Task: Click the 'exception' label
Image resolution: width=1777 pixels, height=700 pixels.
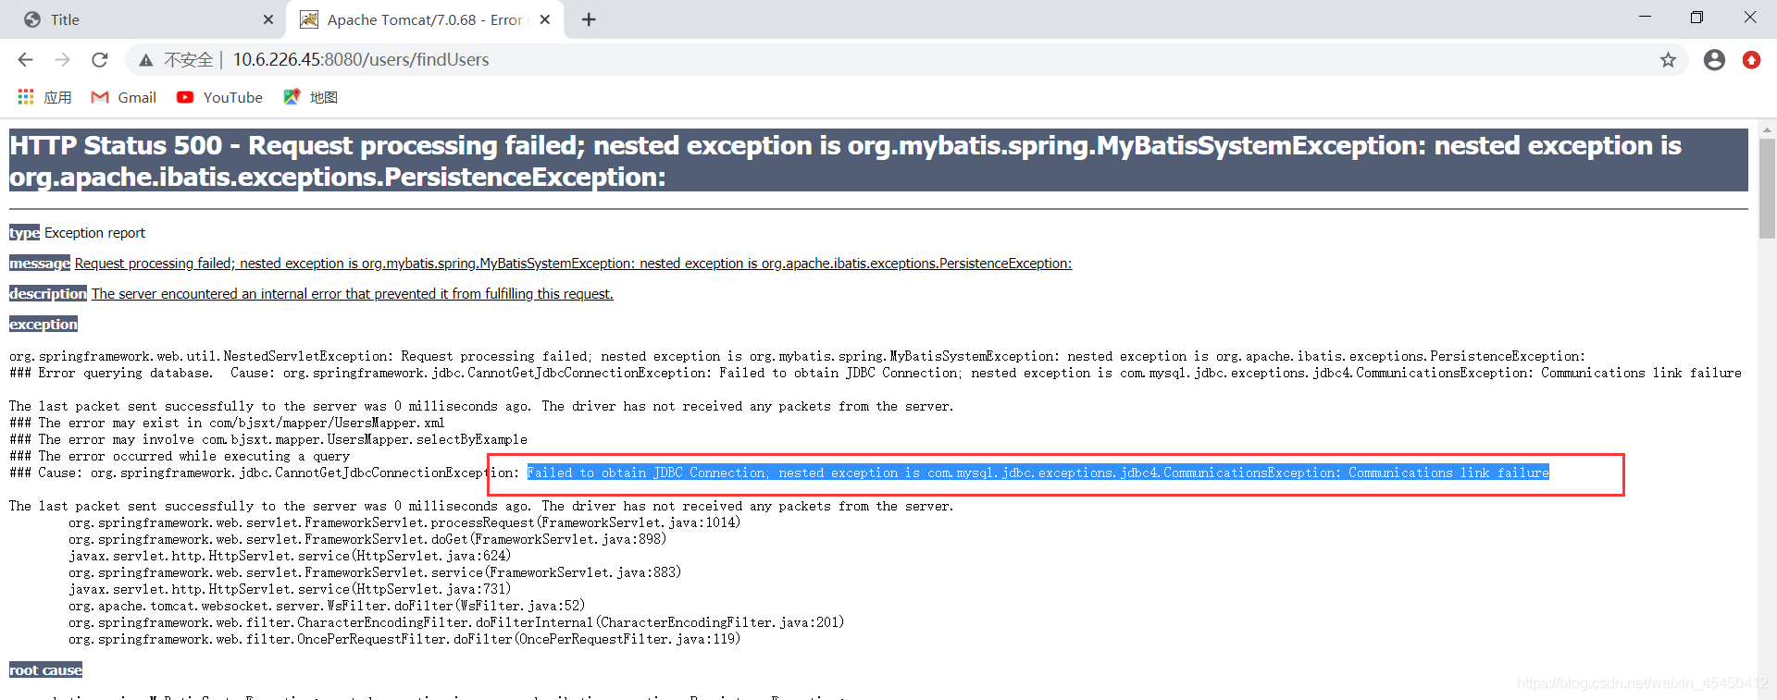Action: click(x=43, y=325)
